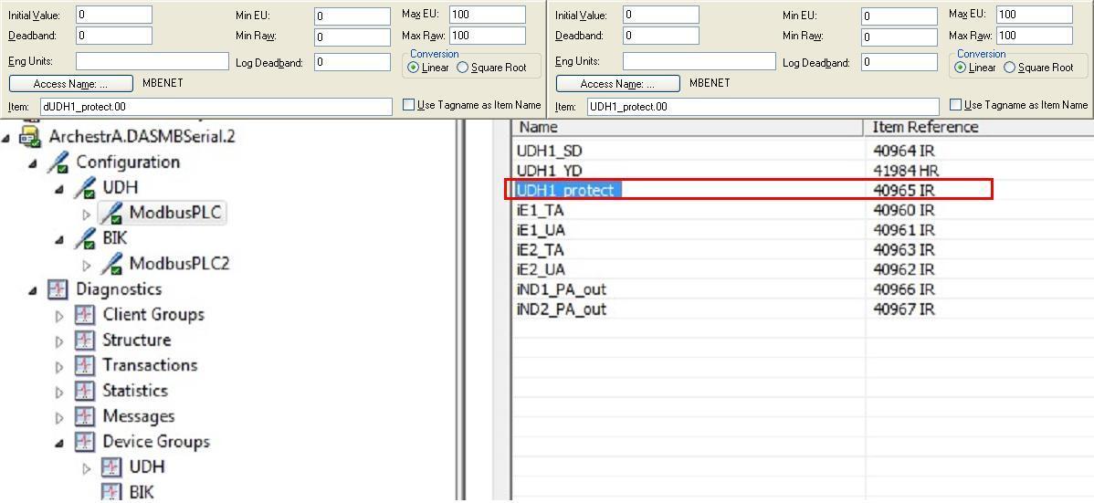This screenshot has width=1094, height=503.
Task: Click the ModbusPLC device icon
Action: click(112, 214)
